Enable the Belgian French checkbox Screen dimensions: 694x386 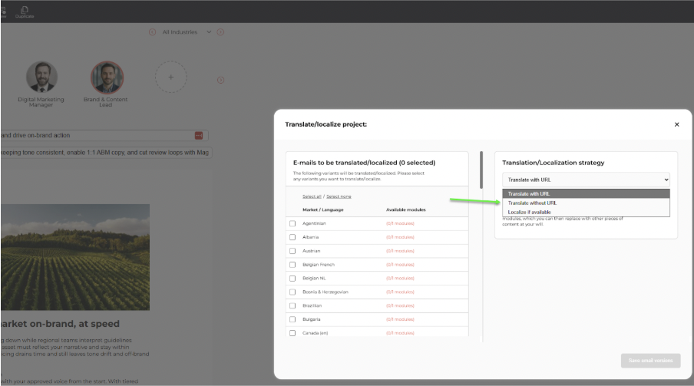pyautogui.click(x=292, y=265)
